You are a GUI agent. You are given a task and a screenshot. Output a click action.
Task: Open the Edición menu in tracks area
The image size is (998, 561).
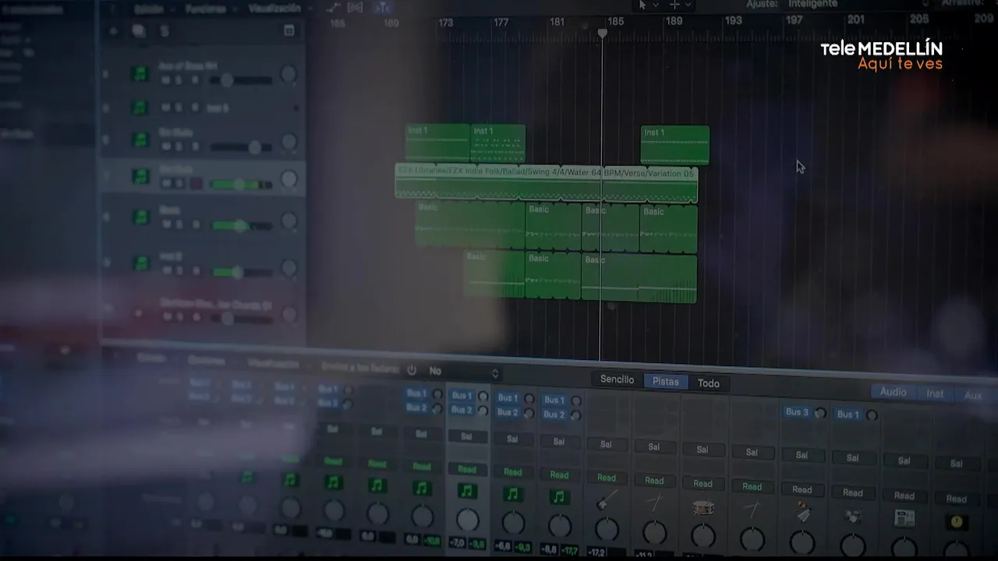148,9
